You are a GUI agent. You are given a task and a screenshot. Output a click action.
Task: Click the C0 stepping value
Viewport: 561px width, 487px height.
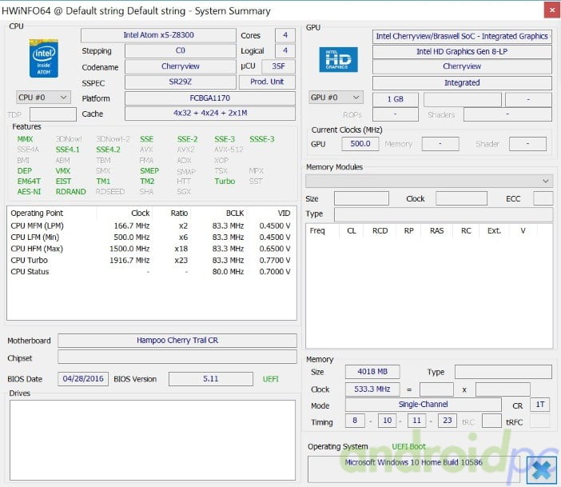click(181, 51)
